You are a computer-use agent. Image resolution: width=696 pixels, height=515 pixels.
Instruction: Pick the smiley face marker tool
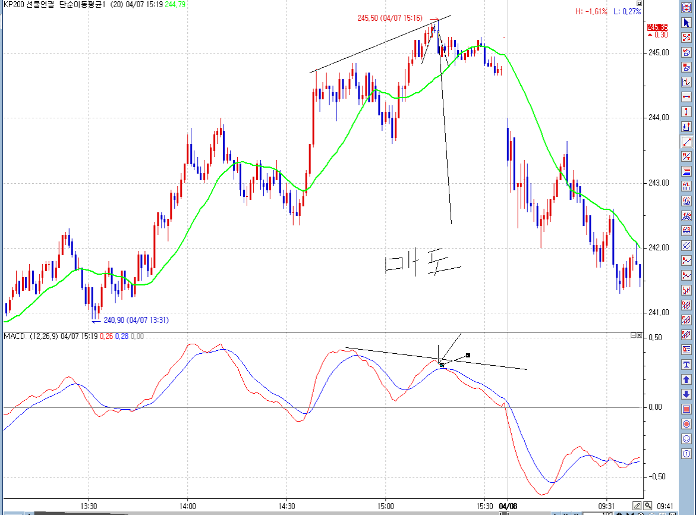click(x=686, y=439)
